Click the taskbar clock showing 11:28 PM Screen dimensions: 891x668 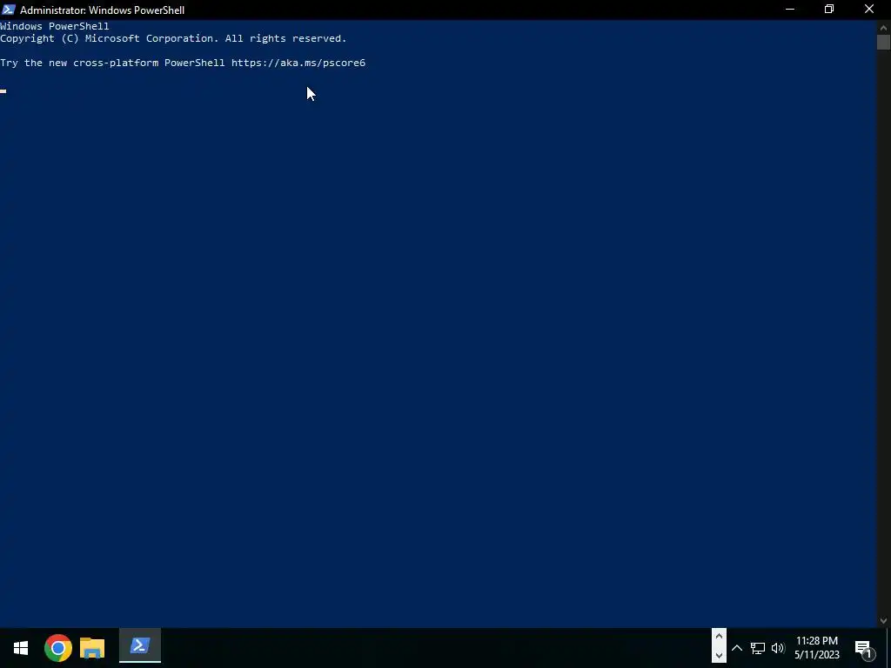[x=816, y=647]
